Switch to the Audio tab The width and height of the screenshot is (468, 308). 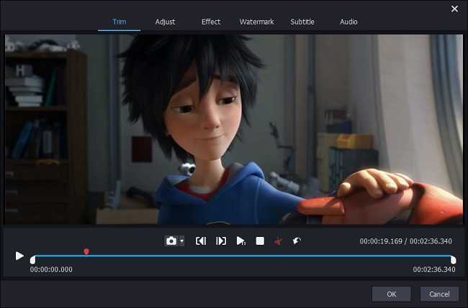348,22
